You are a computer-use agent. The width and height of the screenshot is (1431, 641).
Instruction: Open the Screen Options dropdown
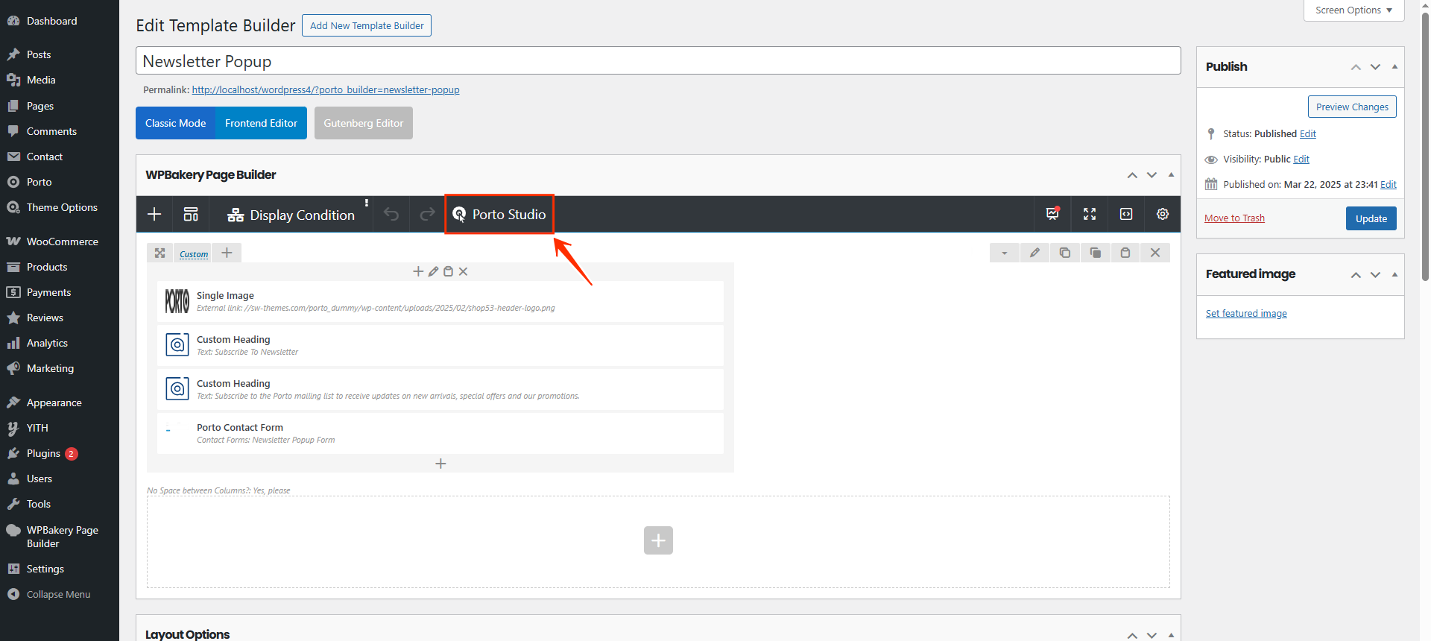click(x=1353, y=10)
